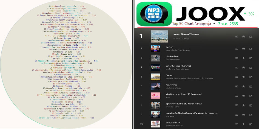Screen dimensions: 259x129
Task: Toggle star for rank 6 กอดทิพย์
Action: coord(243,86)
